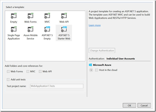Check the Web API references checkbox

[40, 71]
